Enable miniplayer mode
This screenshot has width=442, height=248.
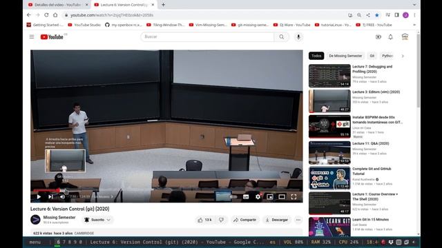click(x=270, y=197)
